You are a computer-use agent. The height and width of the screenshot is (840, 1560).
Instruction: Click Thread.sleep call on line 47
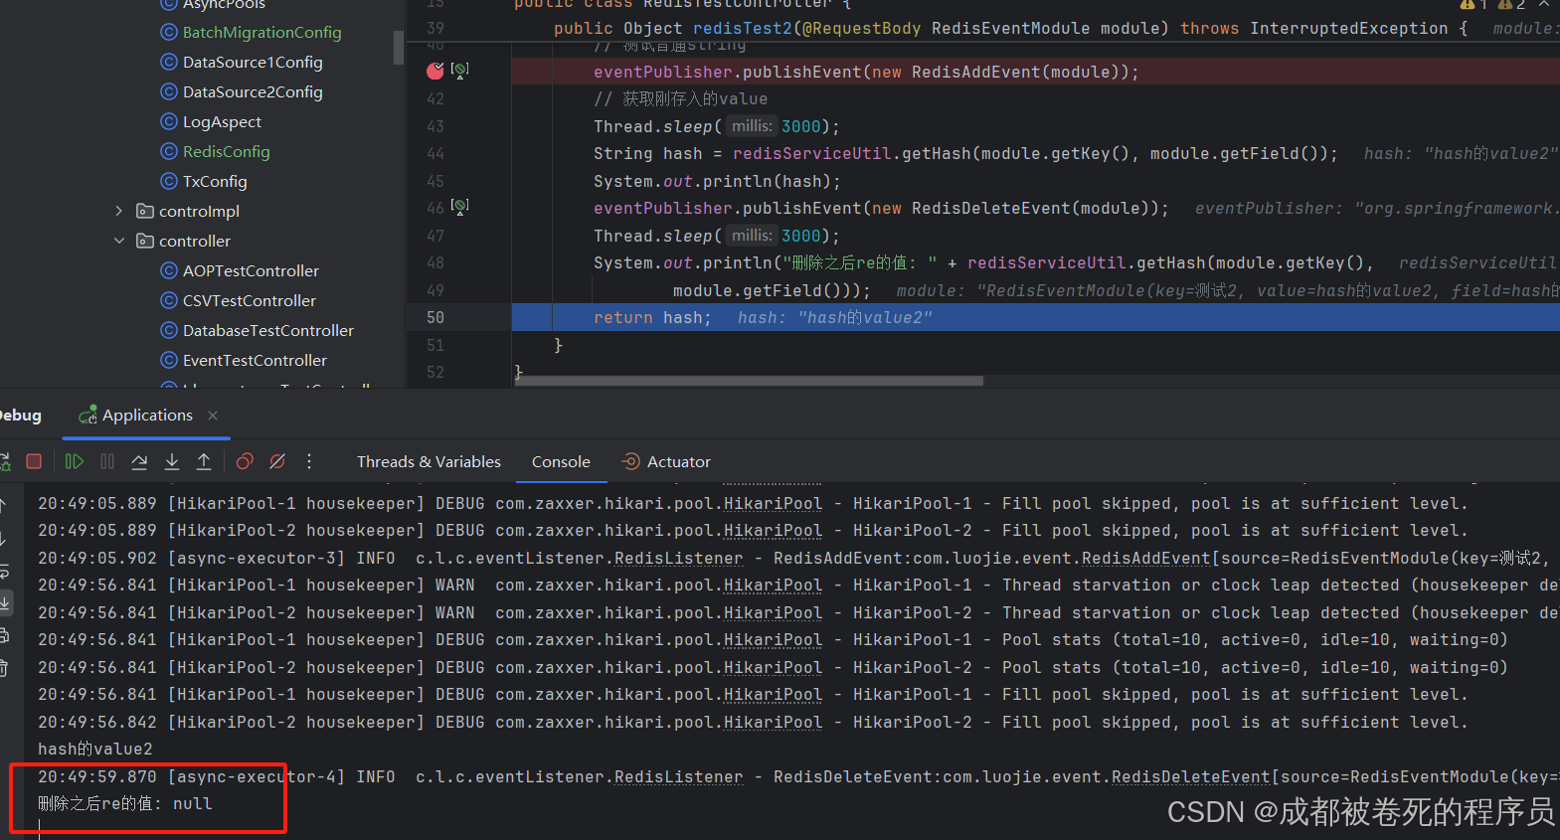717,236
